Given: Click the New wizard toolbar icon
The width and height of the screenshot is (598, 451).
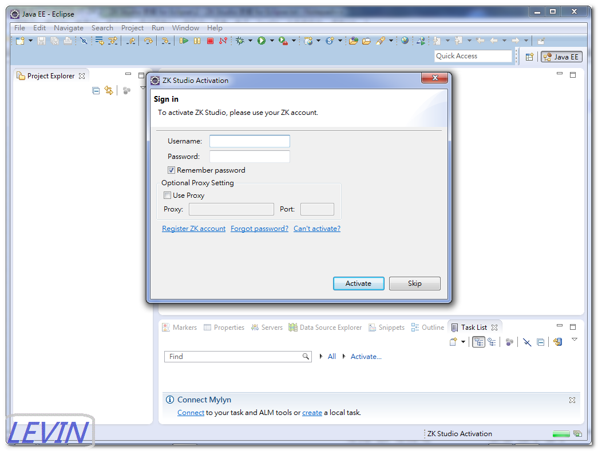Looking at the screenshot, I should tap(20, 41).
